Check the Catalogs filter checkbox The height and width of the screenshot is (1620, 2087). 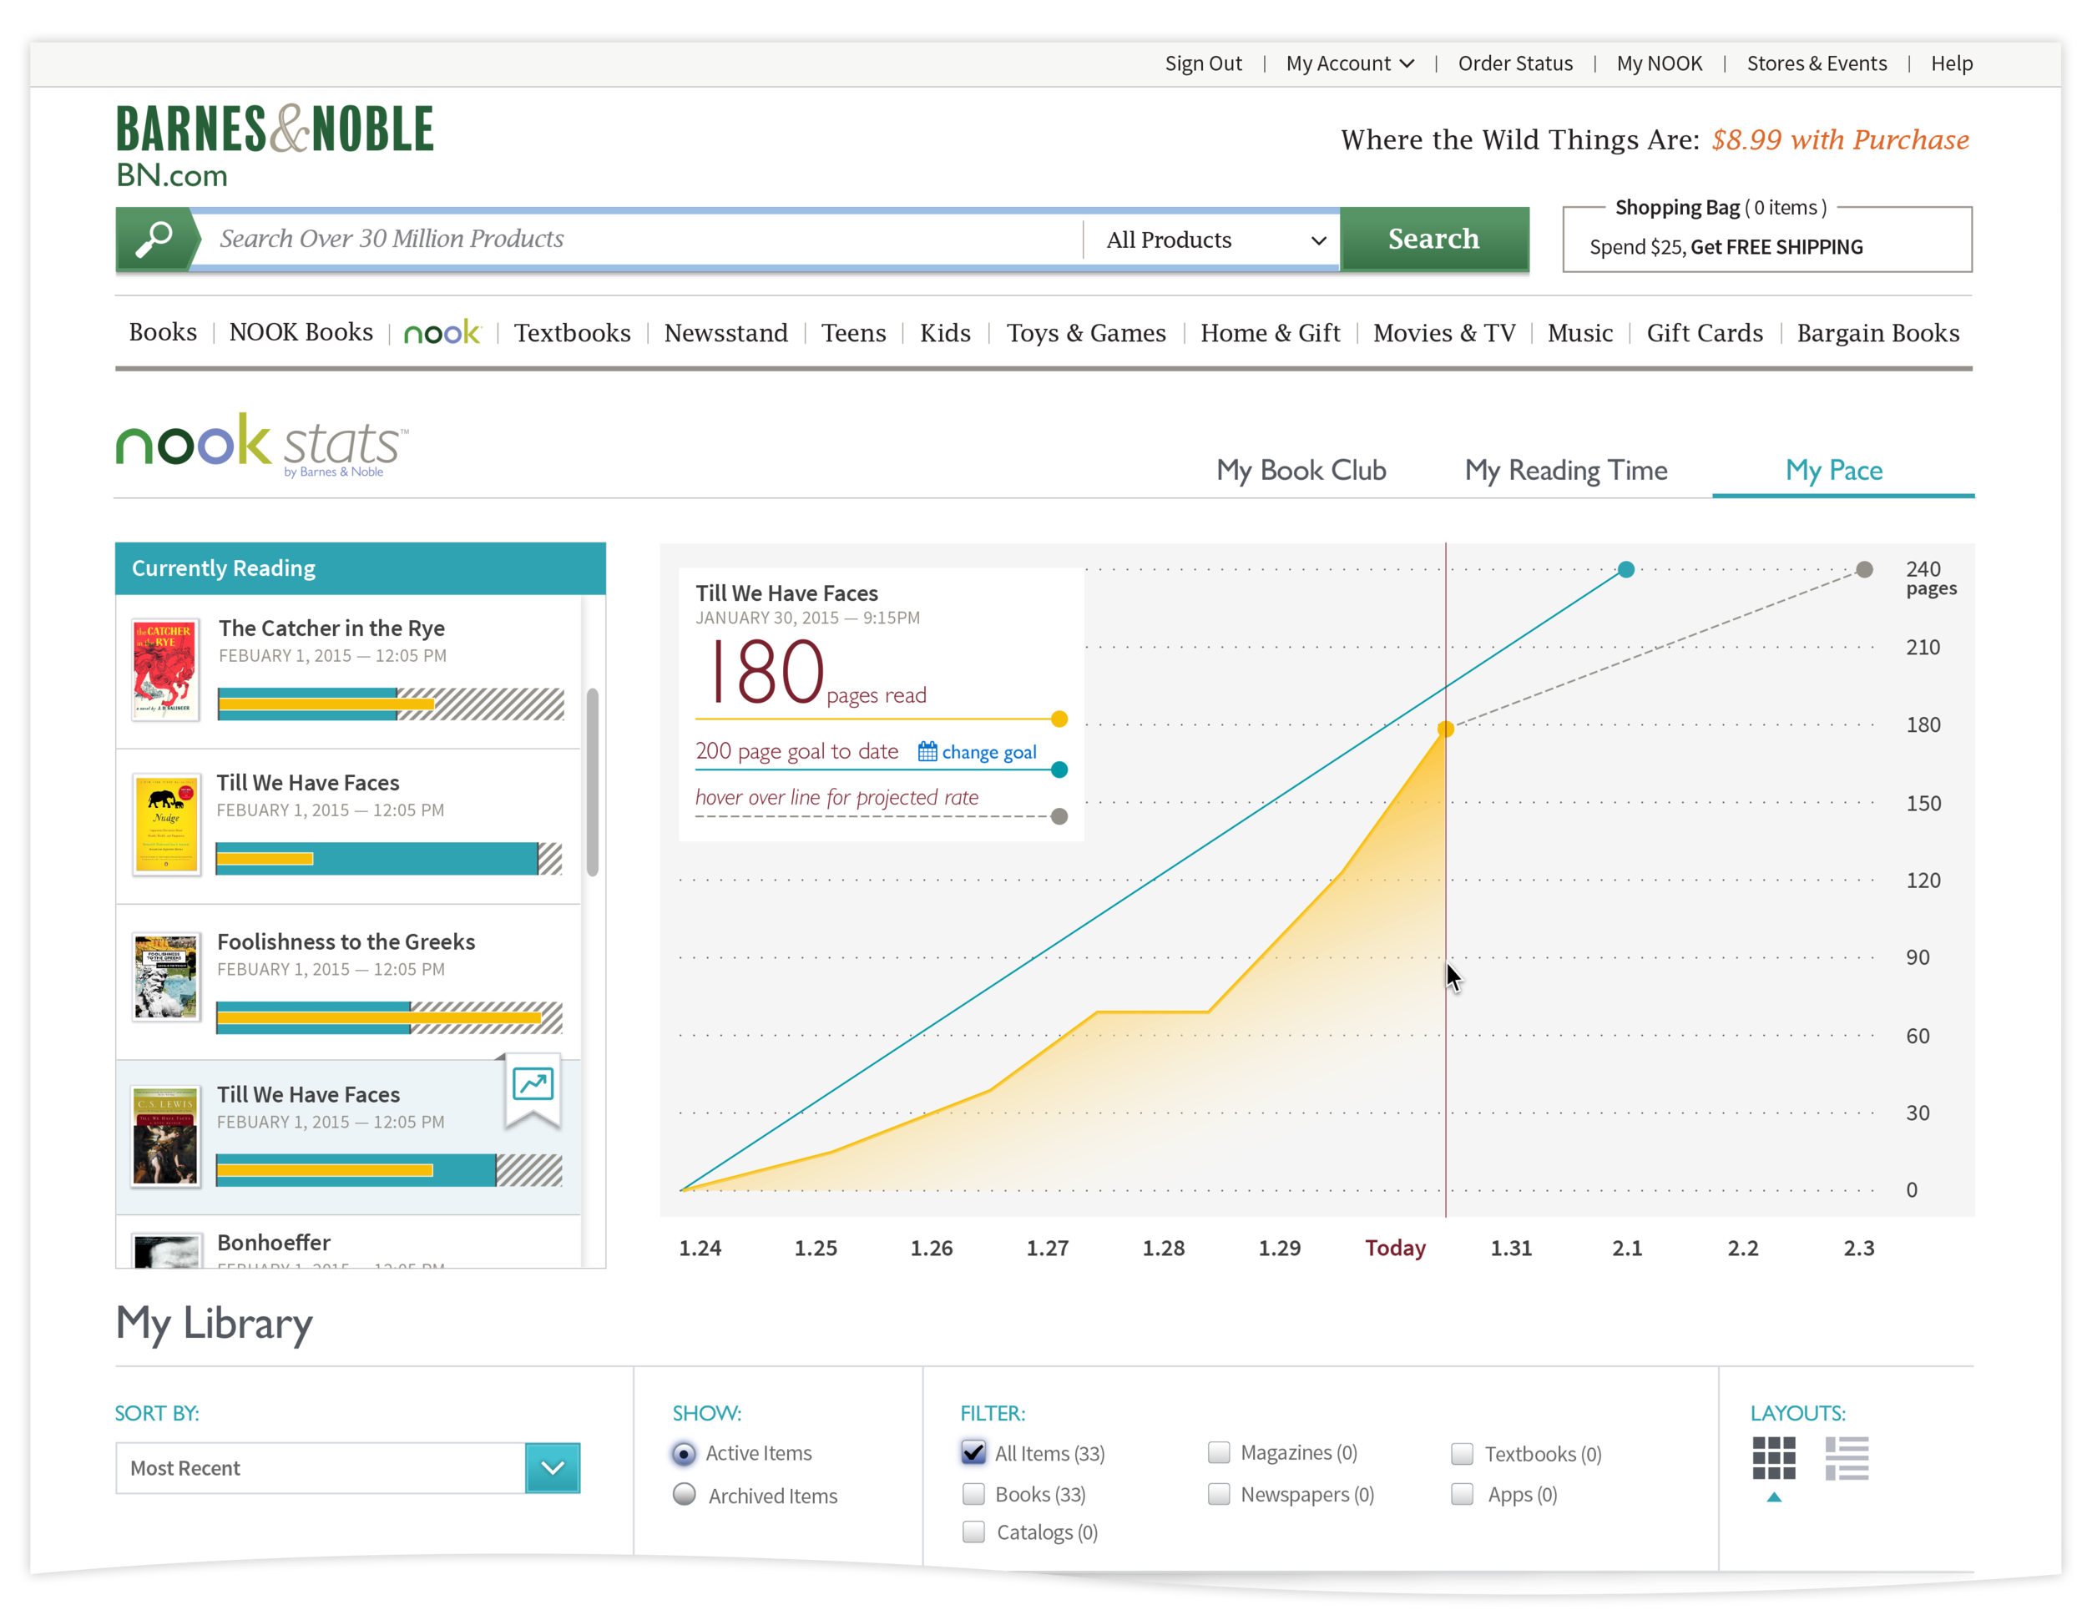[973, 1532]
